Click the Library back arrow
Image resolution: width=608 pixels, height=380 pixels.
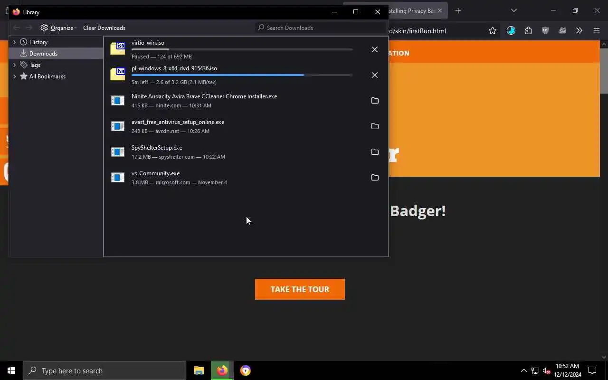click(17, 28)
